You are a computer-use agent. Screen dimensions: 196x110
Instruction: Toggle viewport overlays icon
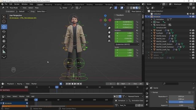(x=122, y=8)
